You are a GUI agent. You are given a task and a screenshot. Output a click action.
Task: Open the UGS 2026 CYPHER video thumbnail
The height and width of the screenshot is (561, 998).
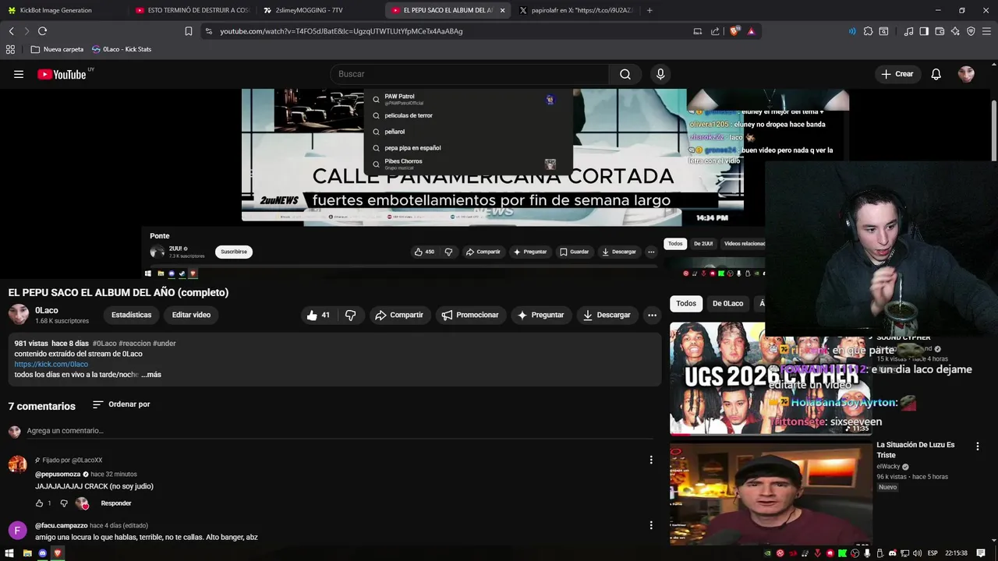[x=770, y=379]
